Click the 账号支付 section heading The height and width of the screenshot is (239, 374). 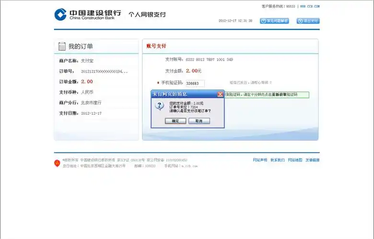tap(156, 46)
